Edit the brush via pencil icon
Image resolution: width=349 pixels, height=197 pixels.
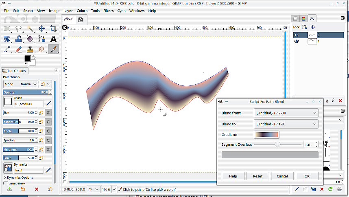click(x=48, y=103)
